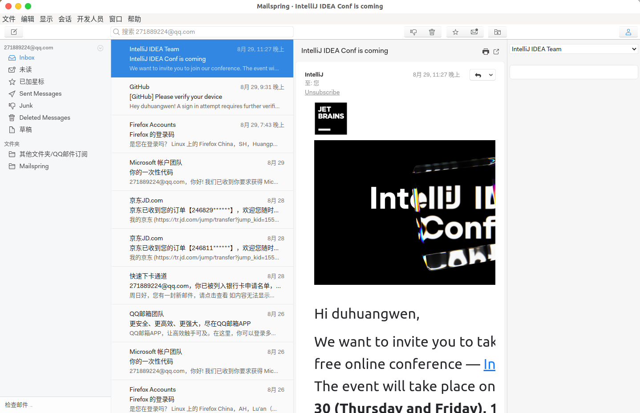The height and width of the screenshot is (413, 640).
Task: Collapse the 271889224@qq.com account chevron
Action: tap(101, 48)
